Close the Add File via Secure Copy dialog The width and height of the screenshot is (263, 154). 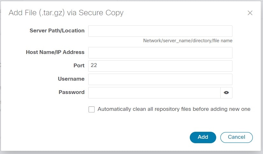[x=250, y=13]
